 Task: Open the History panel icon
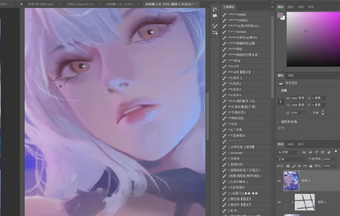point(214,9)
